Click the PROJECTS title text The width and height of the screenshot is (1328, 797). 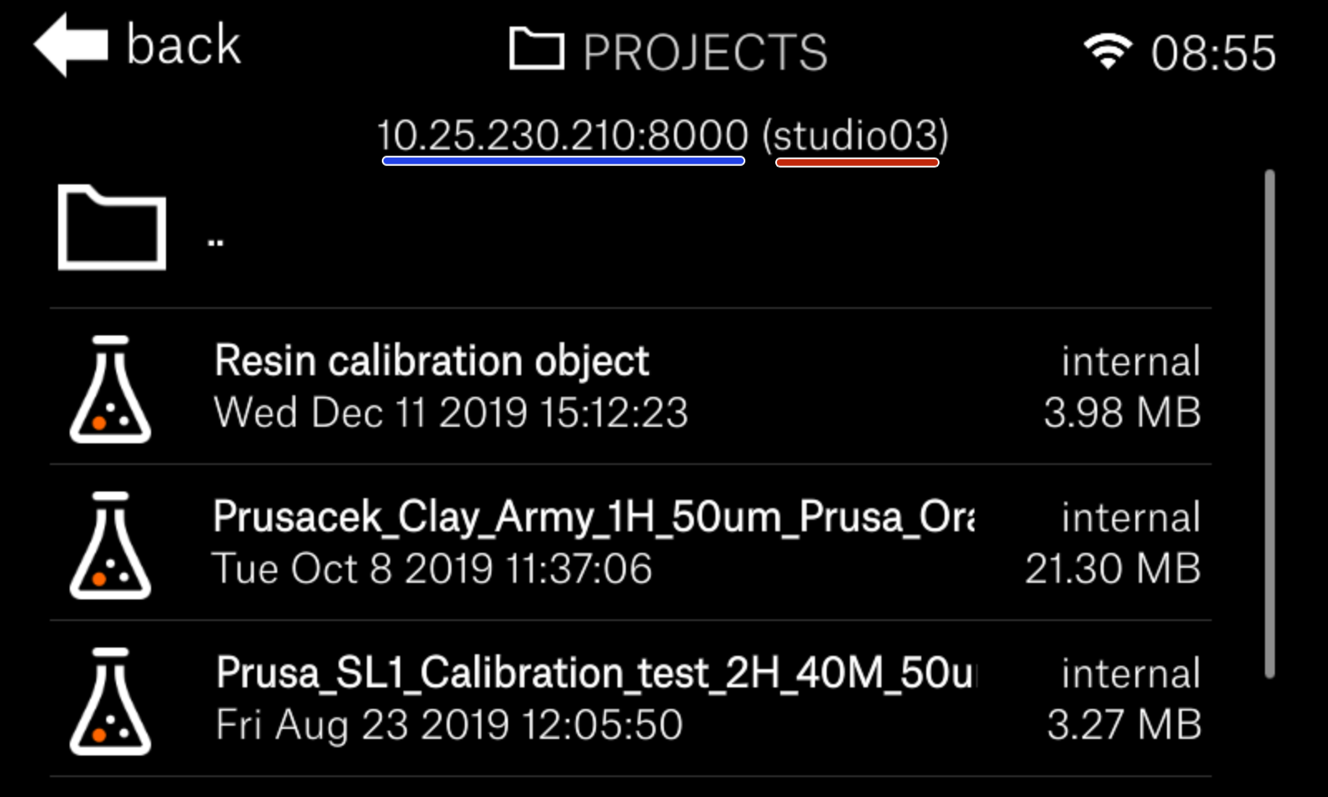click(705, 53)
